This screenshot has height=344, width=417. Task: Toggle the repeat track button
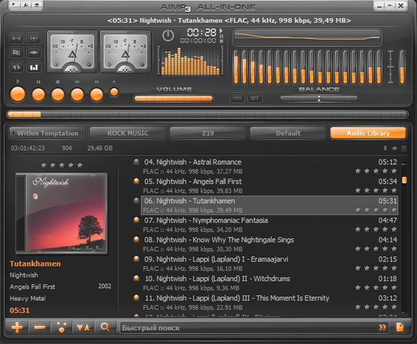tap(17, 67)
